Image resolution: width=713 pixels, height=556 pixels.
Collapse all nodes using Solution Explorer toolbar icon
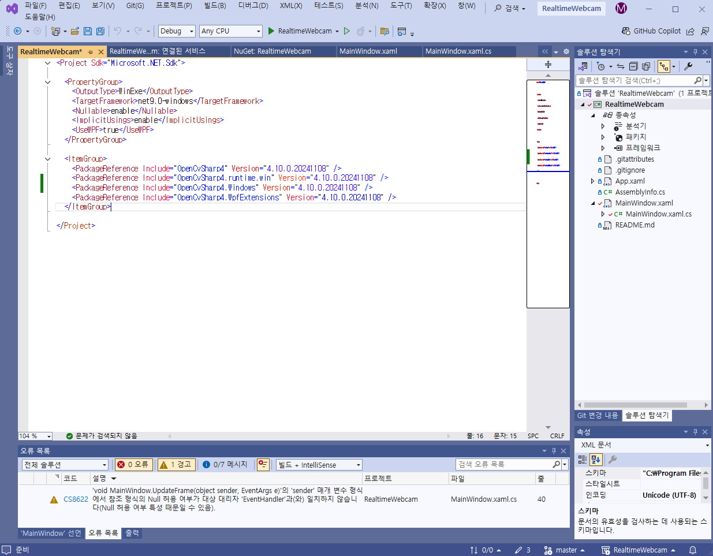(633, 66)
